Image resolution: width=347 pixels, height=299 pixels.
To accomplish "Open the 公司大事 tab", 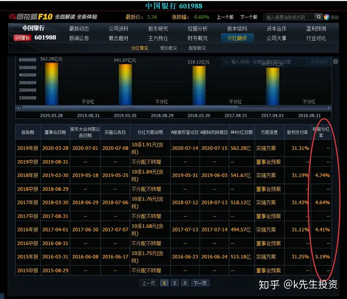I will click(277, 38).
